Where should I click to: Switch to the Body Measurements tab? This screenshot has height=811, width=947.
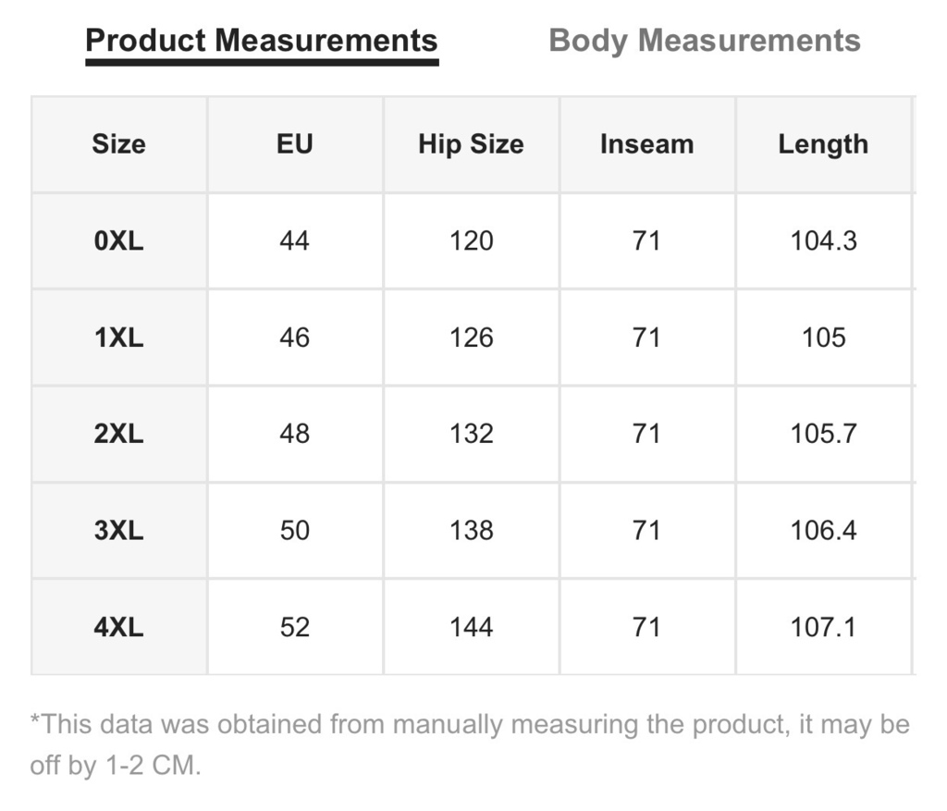click(704, 41)
